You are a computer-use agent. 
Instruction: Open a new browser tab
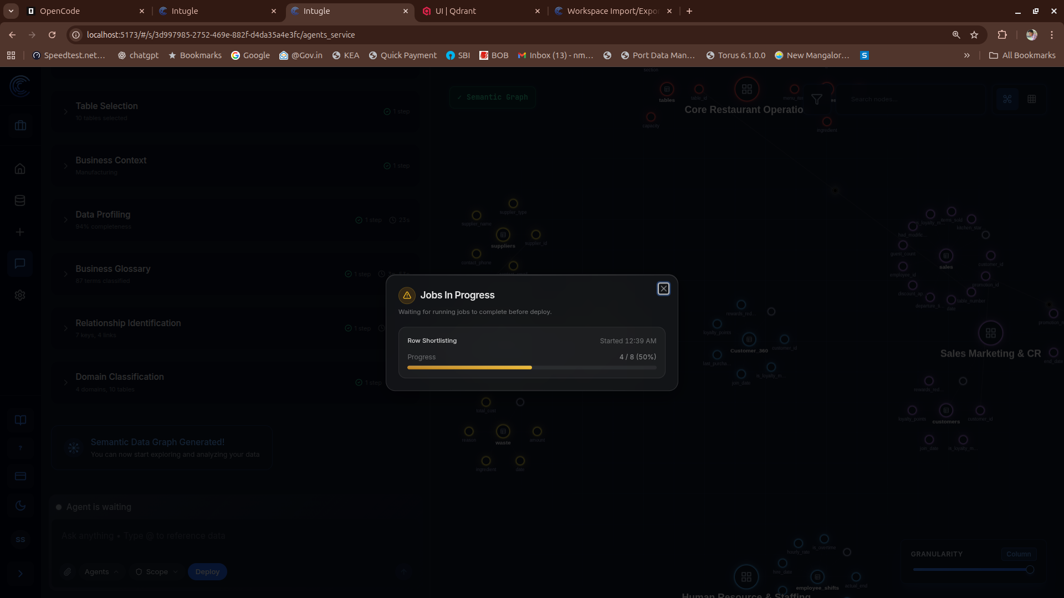click(689, 11)
